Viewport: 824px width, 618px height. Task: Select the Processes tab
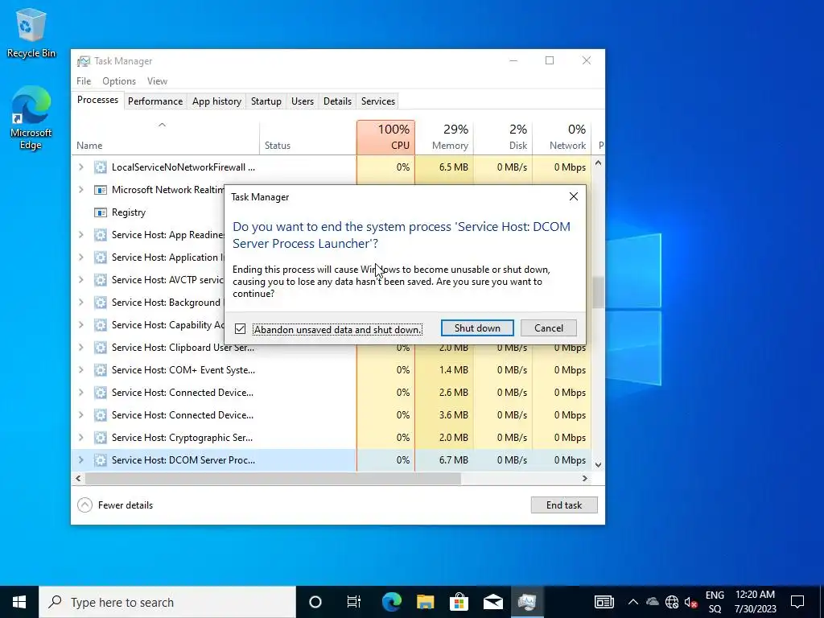tap(97, 100)
